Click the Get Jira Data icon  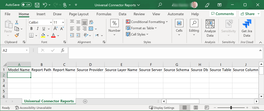[247, 29]
